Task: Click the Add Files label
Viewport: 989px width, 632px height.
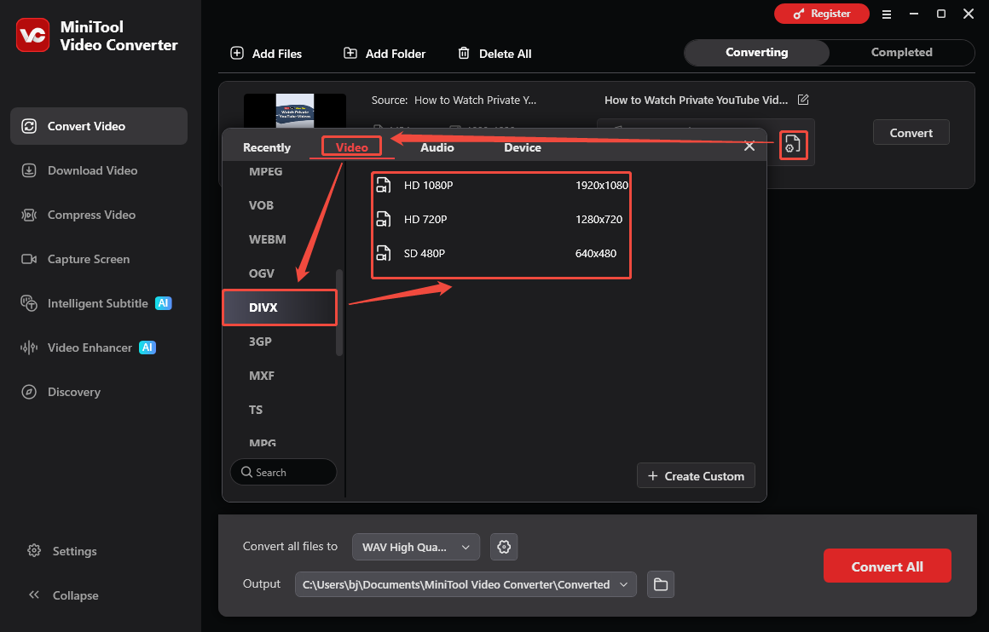Action: (x=277, y=54)
